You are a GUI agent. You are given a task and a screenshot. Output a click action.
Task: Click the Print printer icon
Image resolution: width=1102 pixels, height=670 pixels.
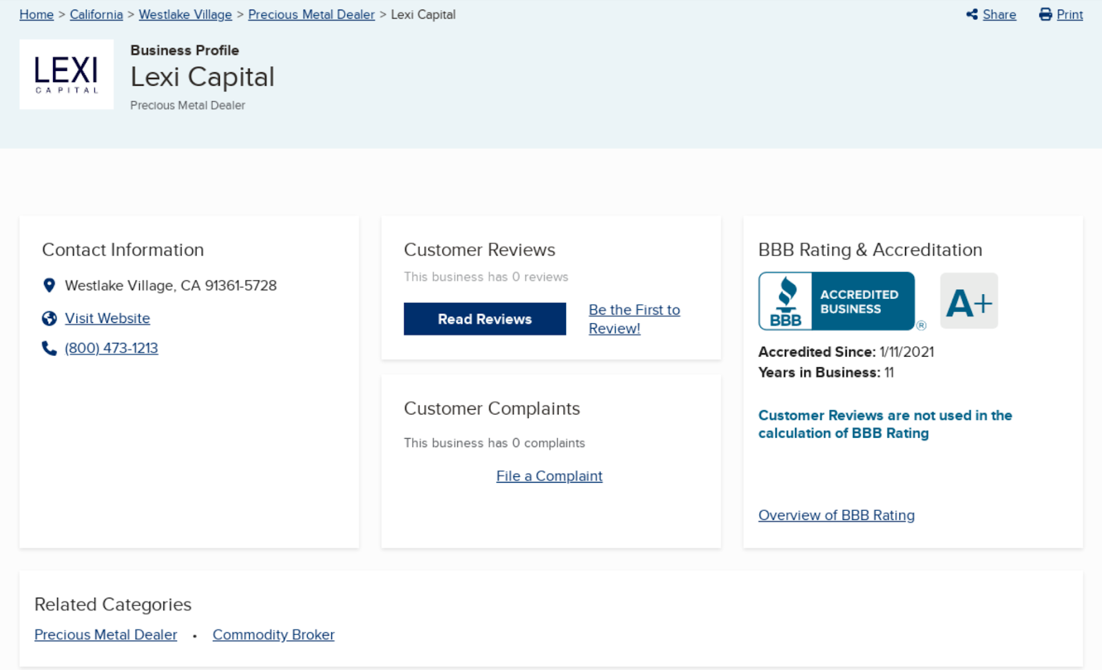click(x=1046, y=14)
